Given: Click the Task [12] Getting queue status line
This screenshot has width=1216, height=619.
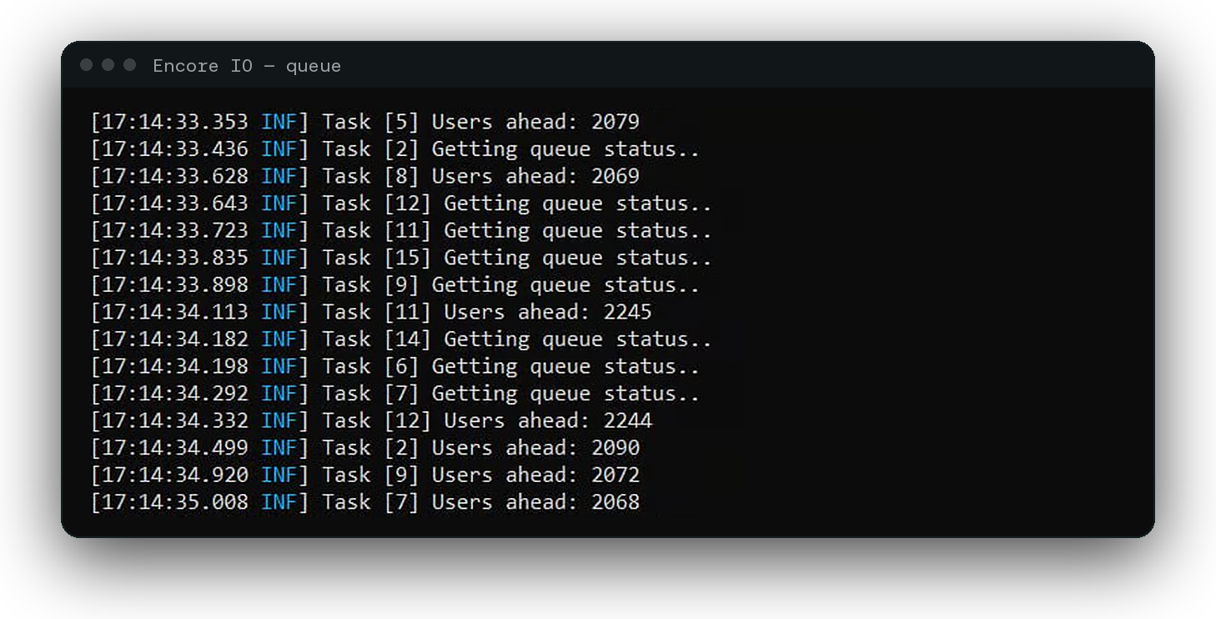Looking at the screenshot, I should (x=401, y=204).
